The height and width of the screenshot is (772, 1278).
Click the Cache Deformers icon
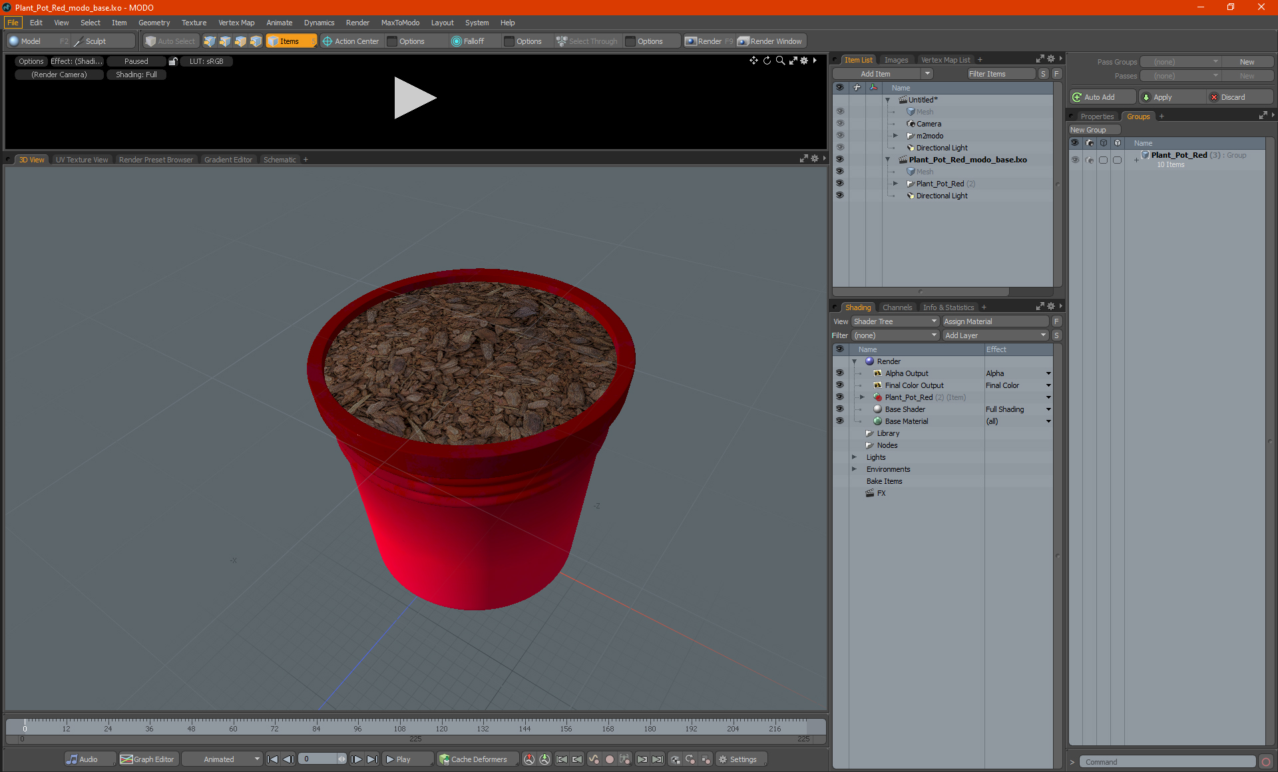coord(445,759)
